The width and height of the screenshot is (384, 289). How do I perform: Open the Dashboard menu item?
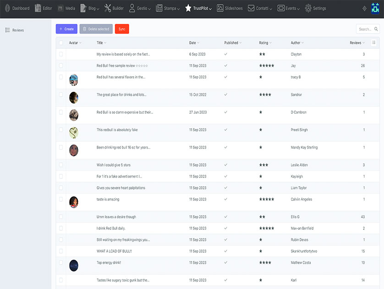point(17,8)
